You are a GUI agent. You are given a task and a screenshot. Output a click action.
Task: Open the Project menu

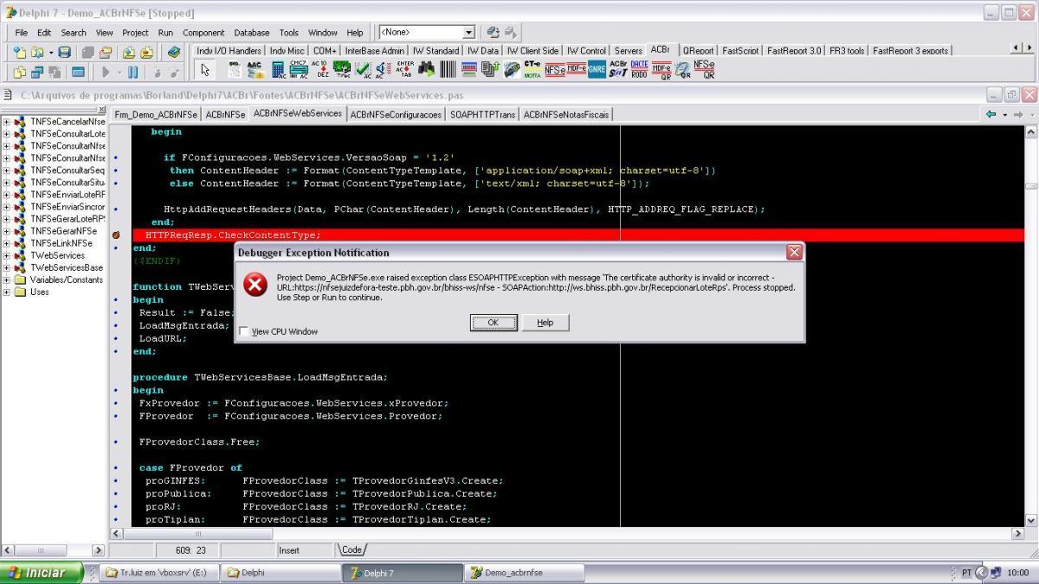coord(135,32)
